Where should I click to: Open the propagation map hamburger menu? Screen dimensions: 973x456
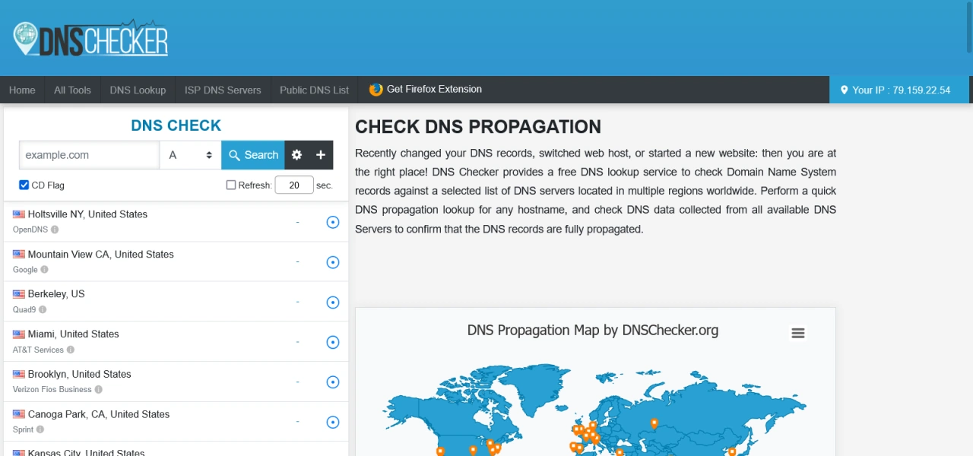797,333
